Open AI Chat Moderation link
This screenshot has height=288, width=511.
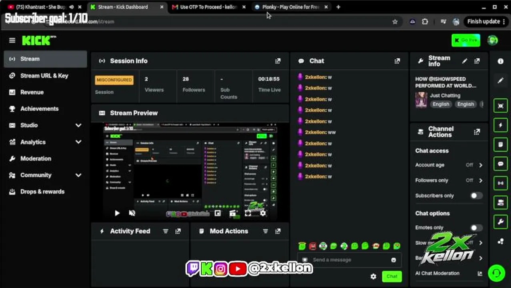coord(449,274)
